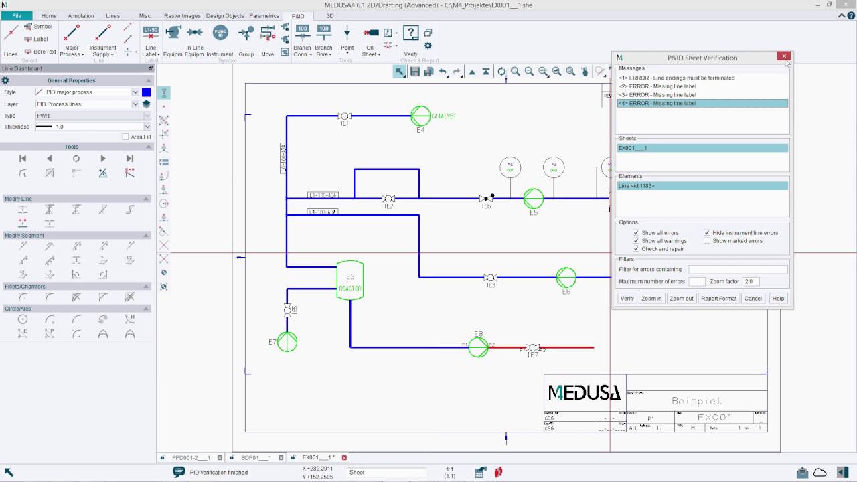Screen dimensions: 857x482
Task: Click the Move symbol tool
Action: click(x=268, y=39)
